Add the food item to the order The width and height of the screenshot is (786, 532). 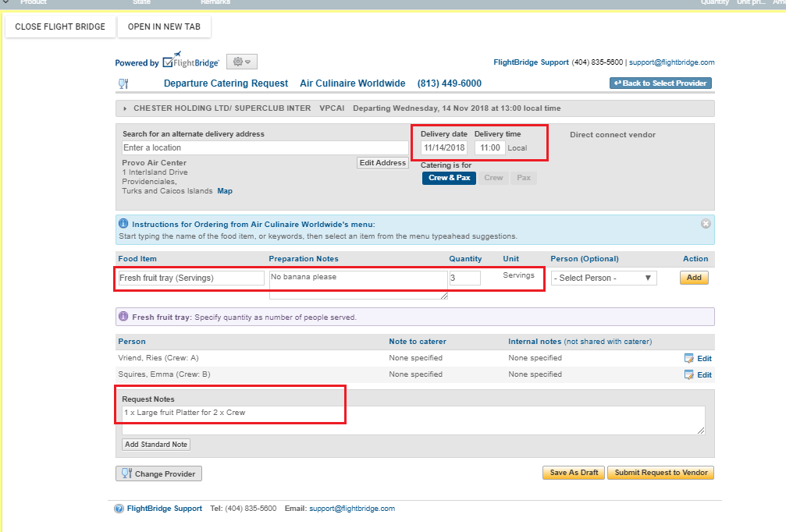click(694, 278)
